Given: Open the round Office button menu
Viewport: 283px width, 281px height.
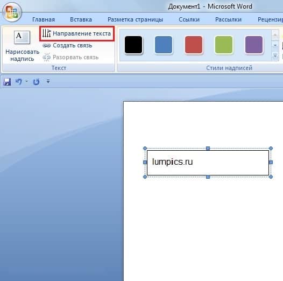Looking at the screenshot, I should click(x=12, y=12).
